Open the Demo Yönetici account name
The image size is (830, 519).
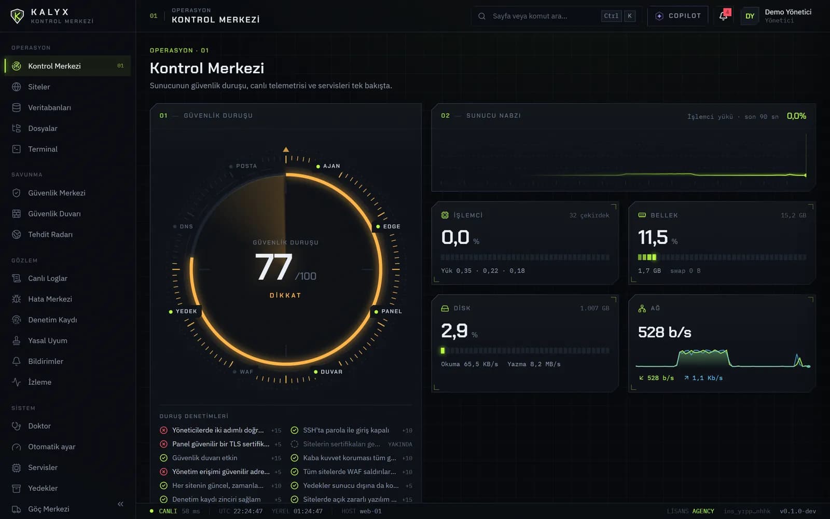point(788,12)
